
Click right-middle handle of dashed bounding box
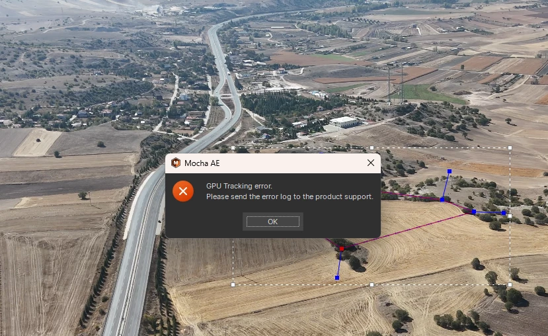[x=510, y=216]
